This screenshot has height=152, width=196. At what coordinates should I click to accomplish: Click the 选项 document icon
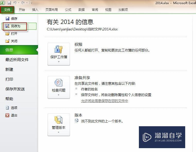[x=7, y=108]
